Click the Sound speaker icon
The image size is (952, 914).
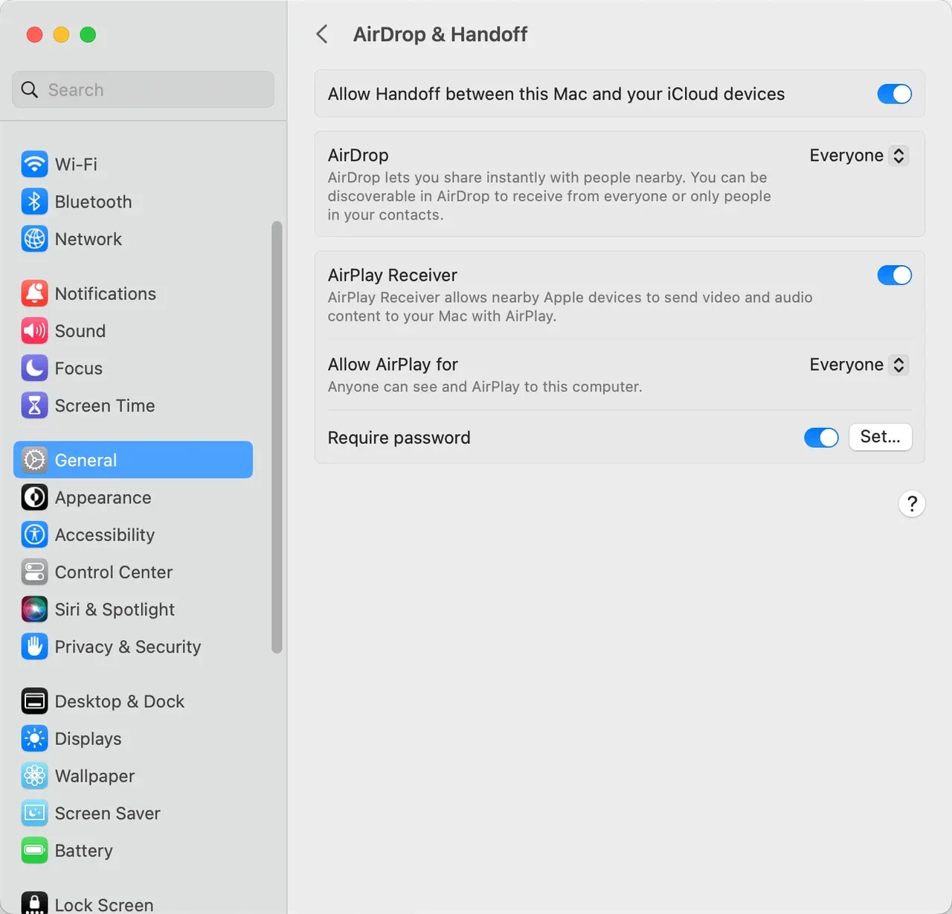click(x=34, y=330)
